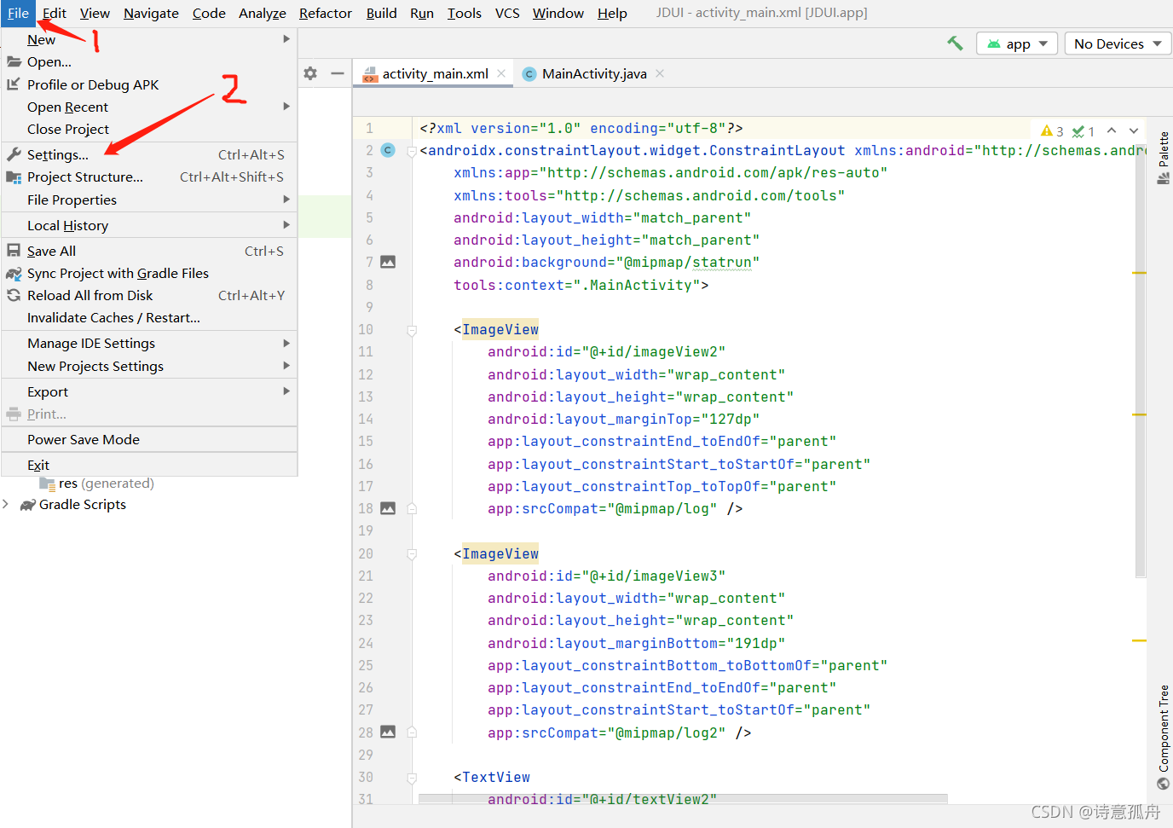
Task: Open the View menu
Action: pos(95,13)
